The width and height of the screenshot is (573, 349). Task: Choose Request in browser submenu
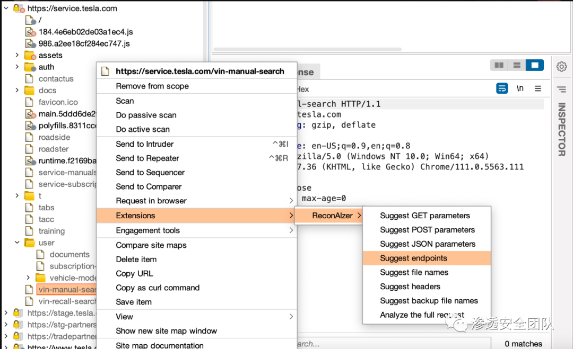(197, 201)
